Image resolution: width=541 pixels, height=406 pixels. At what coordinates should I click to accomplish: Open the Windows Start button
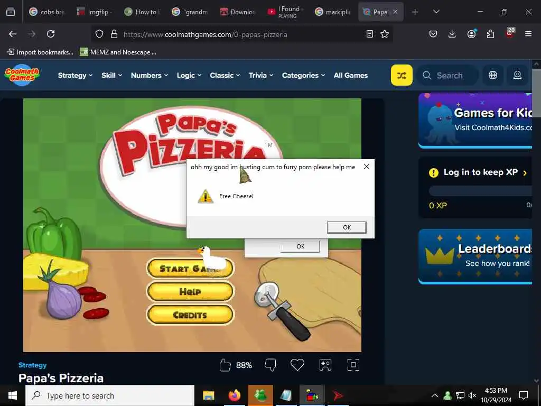pos(13,395)
